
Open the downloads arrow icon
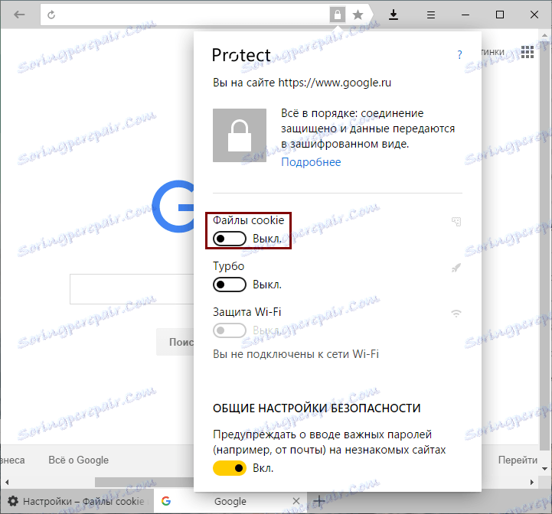394,15
